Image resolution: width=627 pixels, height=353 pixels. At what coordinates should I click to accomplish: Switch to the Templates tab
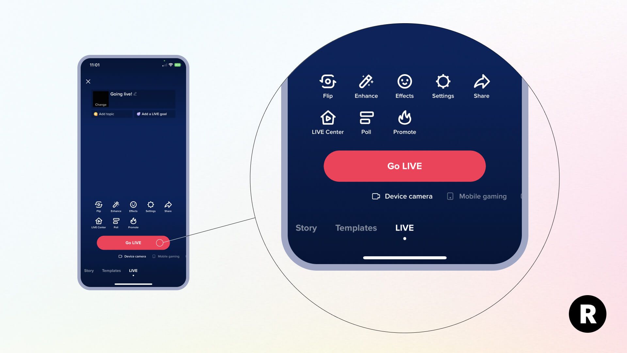click(x=111, y=270)
